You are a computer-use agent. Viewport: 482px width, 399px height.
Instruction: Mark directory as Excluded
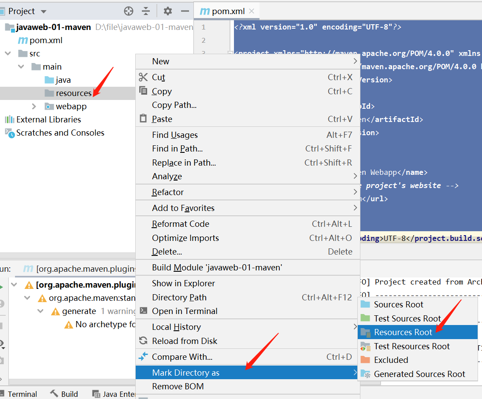(418, 360)
